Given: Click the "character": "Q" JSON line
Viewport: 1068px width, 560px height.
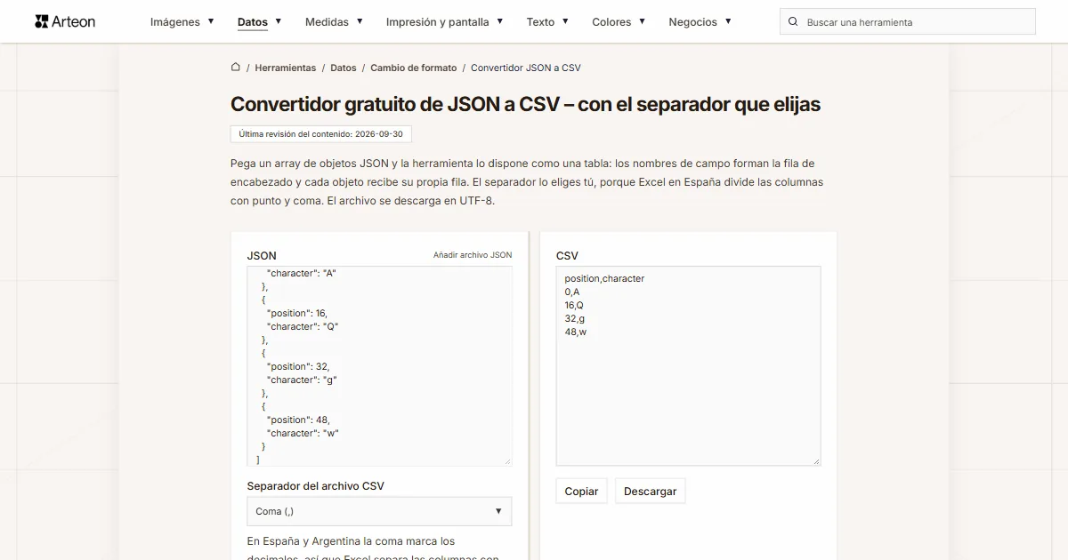Looking at the screenshot, I should [303, 326].
